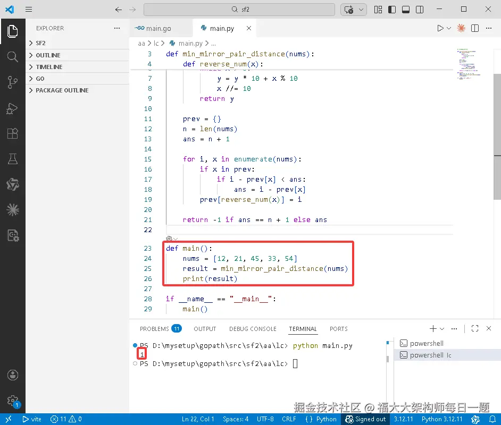Click the editor vertical scrollbar

(x=497, y=137)
